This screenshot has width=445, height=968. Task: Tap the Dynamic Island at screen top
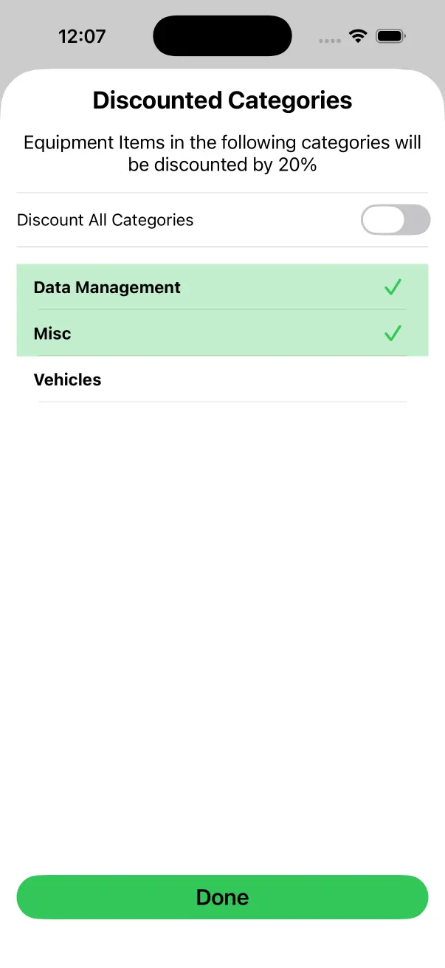click(222, 35)
